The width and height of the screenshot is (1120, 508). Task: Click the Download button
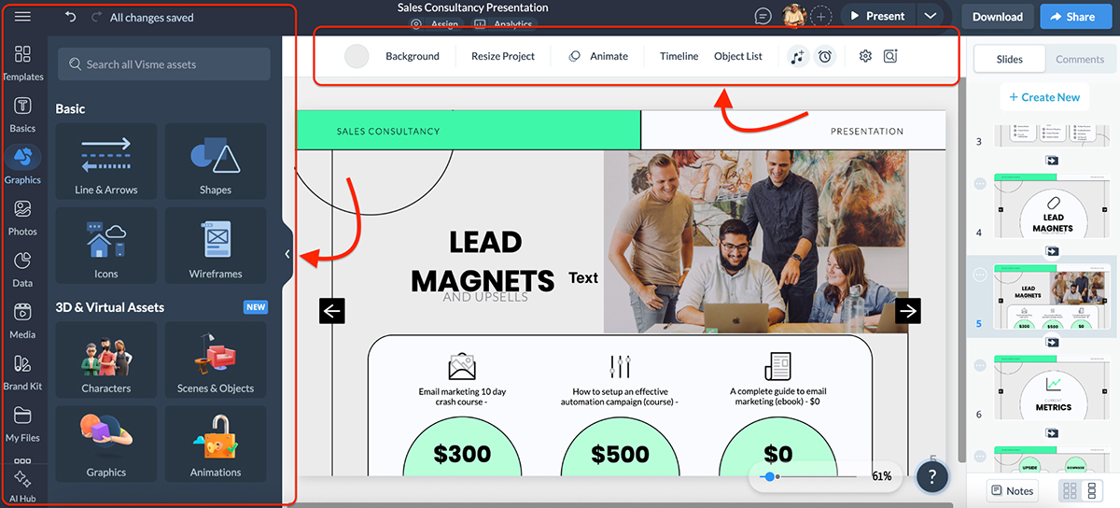[x=998, y=16]
